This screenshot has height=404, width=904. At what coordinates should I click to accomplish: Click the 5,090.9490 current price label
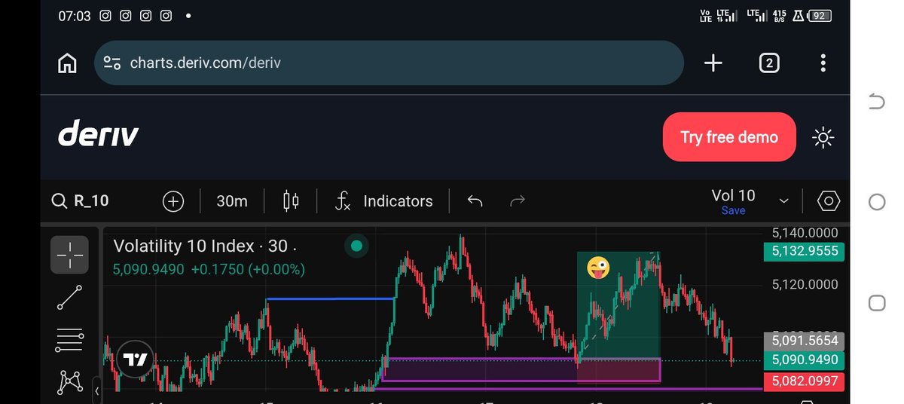804,361
